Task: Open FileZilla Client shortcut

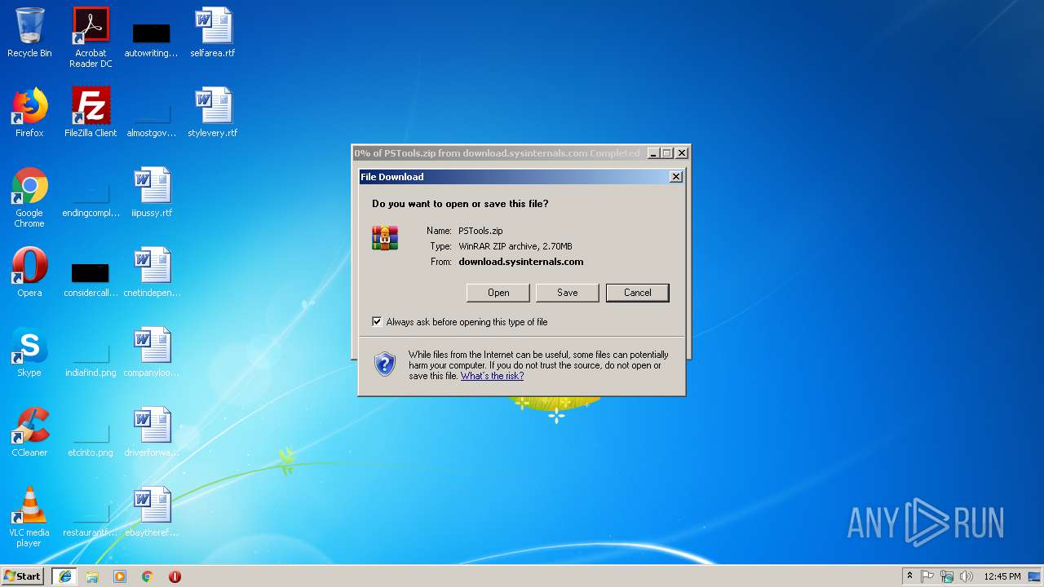Action: coord(91,112)
